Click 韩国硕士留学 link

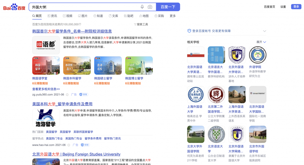click(103, 78)
